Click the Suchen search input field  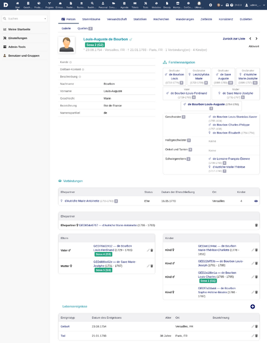coord(25,18)
